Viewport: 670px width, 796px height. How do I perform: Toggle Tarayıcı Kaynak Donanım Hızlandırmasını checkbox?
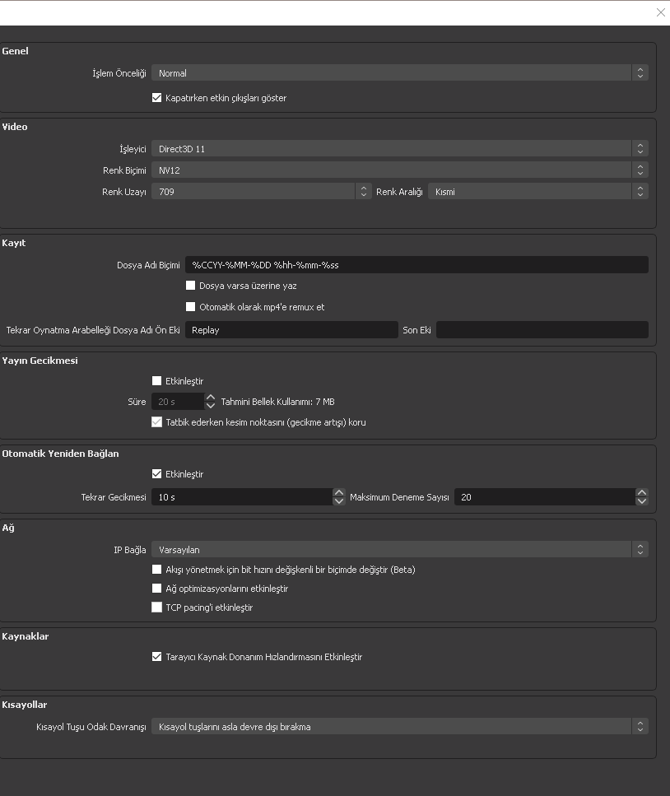click(157, 657)
